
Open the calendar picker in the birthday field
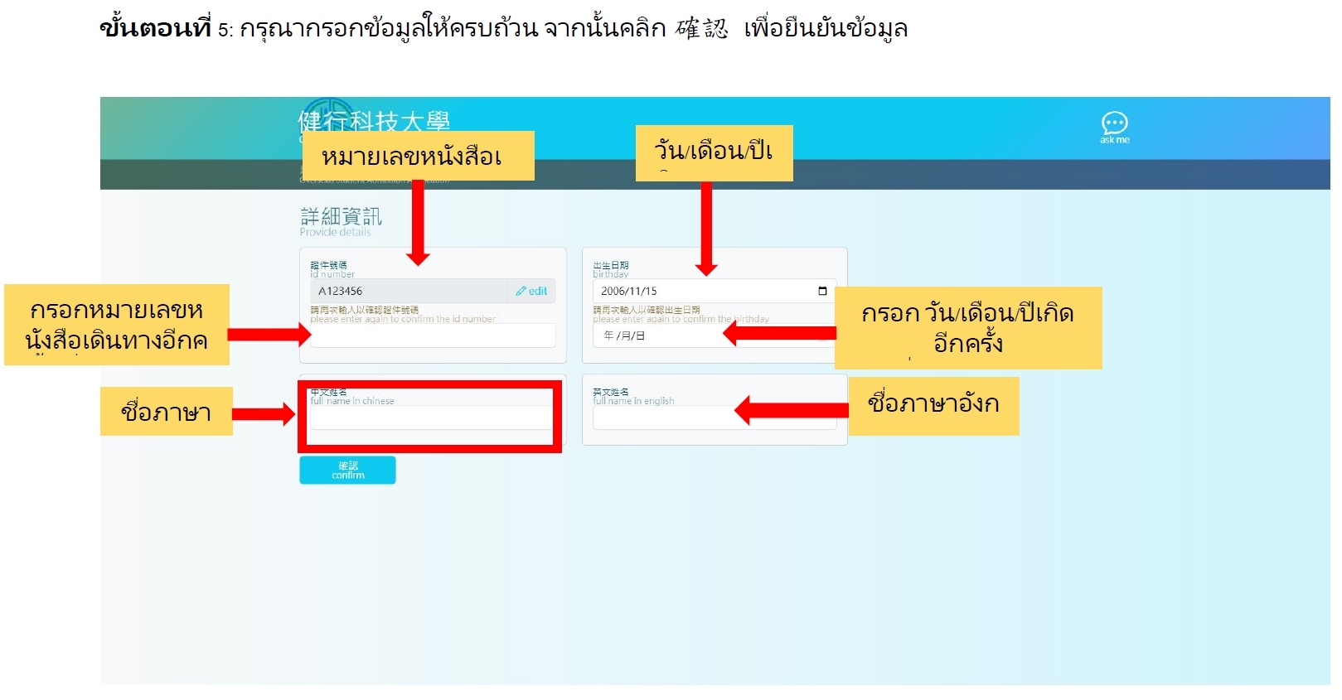point(822,292)
